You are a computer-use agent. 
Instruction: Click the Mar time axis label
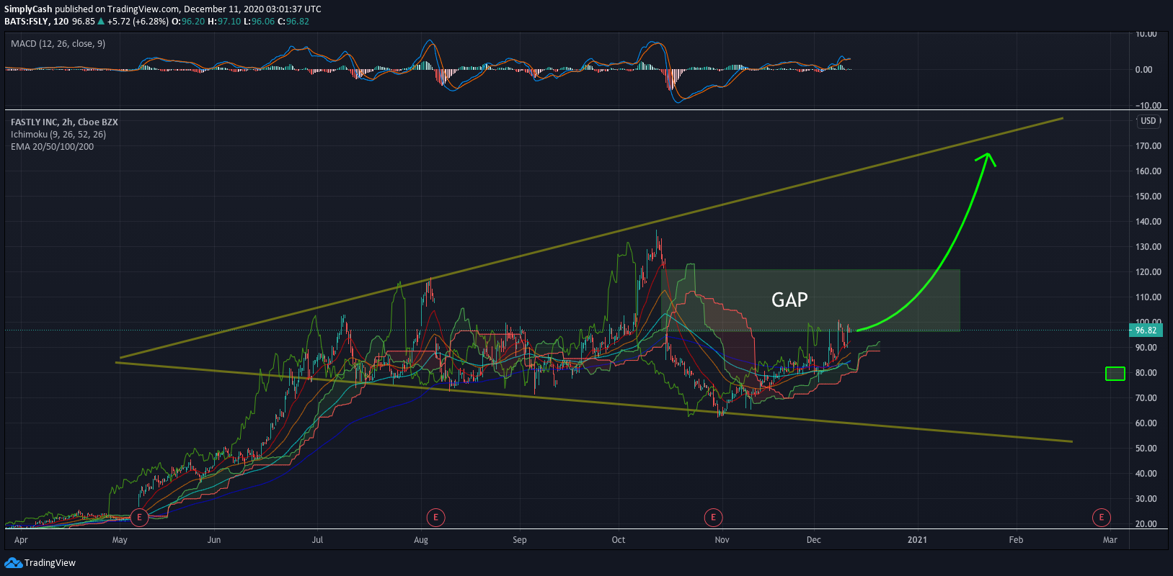(x=1110, y=540)
